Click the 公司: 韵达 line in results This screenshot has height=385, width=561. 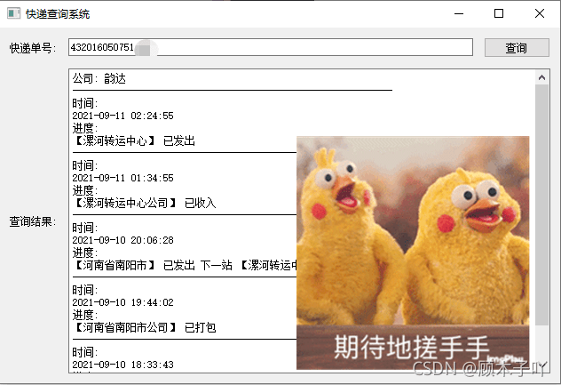99,79
